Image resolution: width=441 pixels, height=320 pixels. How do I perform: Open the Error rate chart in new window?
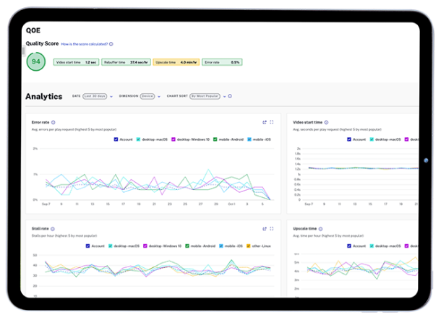point(265,122)
